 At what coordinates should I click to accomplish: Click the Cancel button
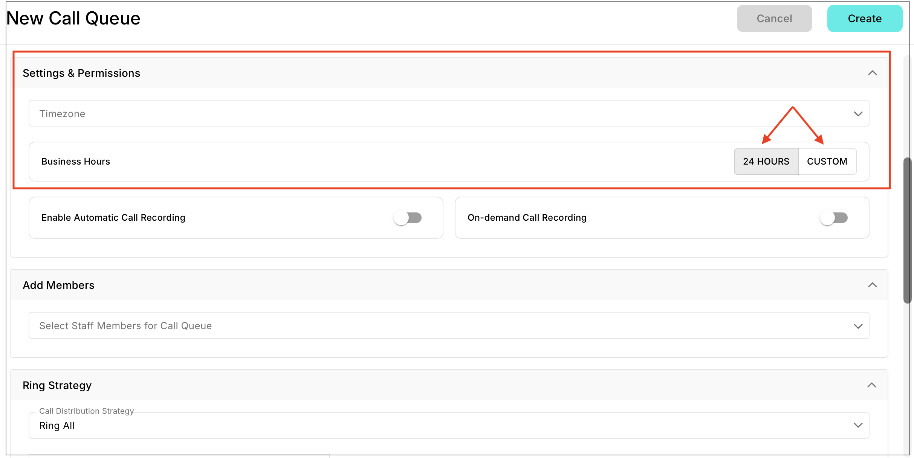(x=774, y=18)
